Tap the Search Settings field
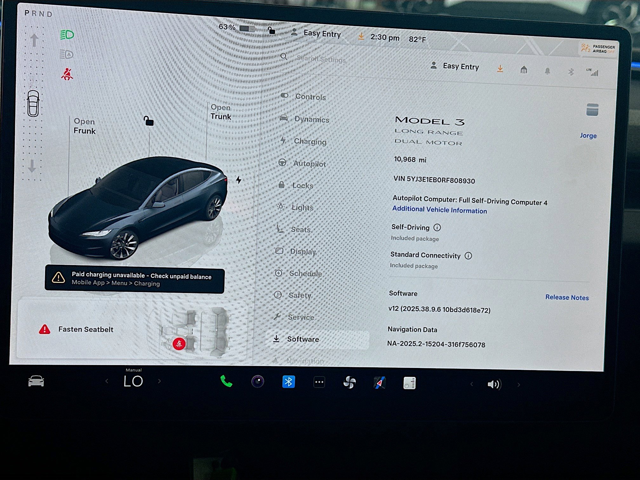This screenshot has width=640, height=480. coord(321,59)
